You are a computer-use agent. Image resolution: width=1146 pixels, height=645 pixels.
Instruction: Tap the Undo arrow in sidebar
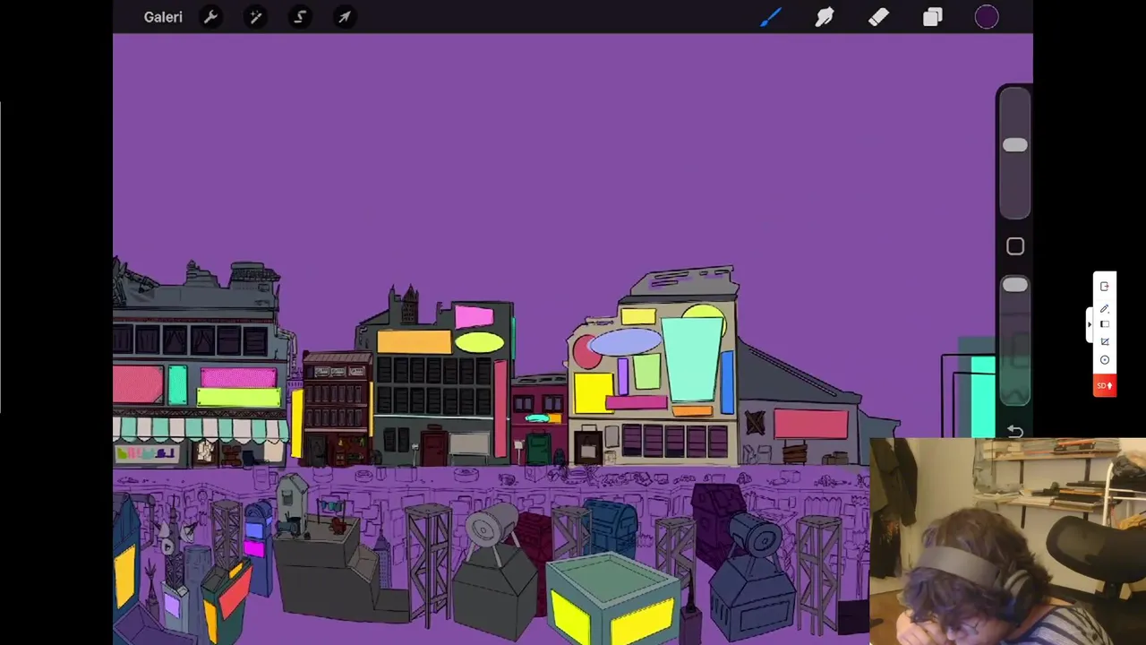click(x=1015, y=432)
